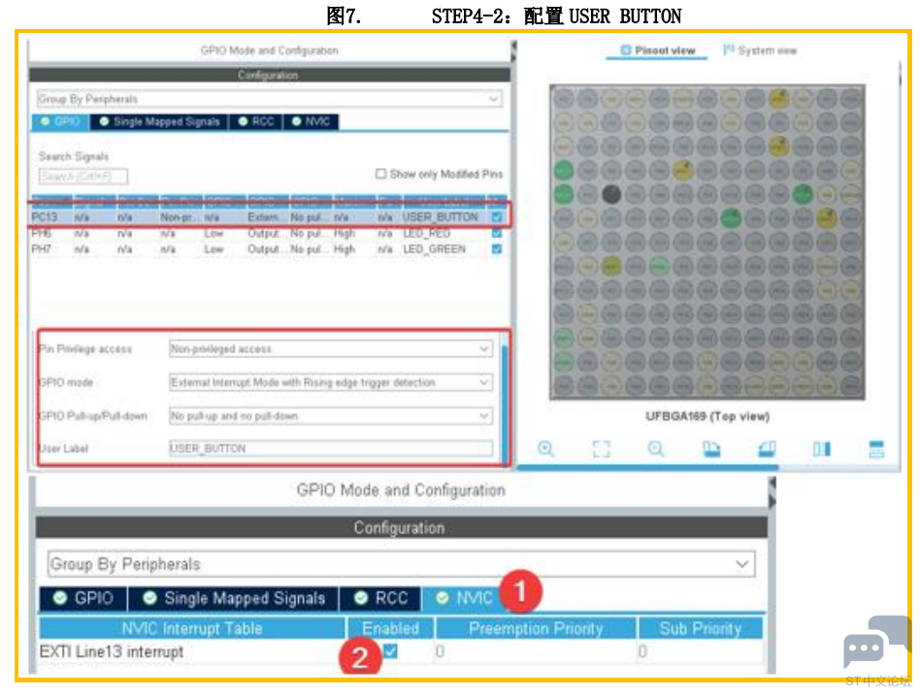Click the UFBGA169 chip package diagram
Viewport: 920px width, 696px height.
707,242
